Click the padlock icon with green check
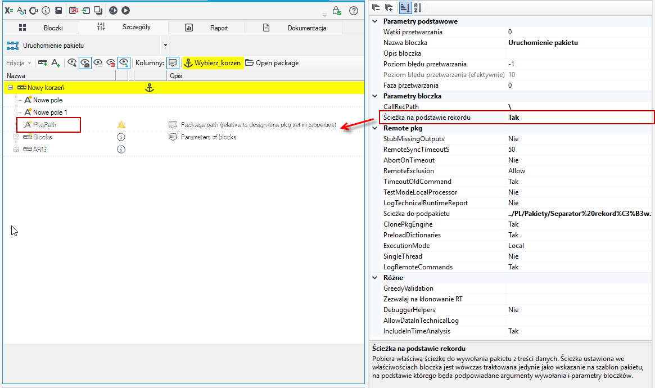This screenshot has height=388, width=655. [337, 11]
